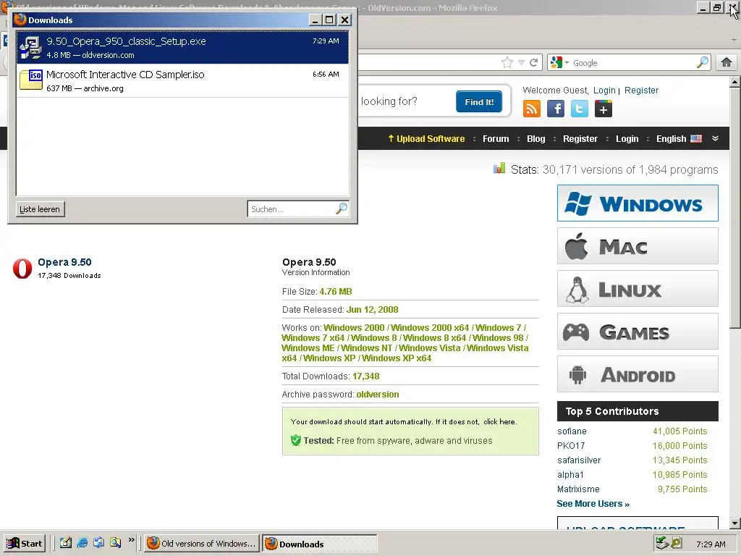Click Login in the black nav bar
Screen dimensions: 741x556
point(627,138)
